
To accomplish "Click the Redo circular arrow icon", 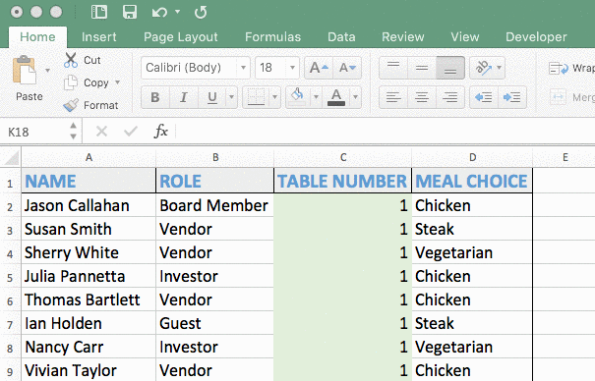I will pos(201,12).
